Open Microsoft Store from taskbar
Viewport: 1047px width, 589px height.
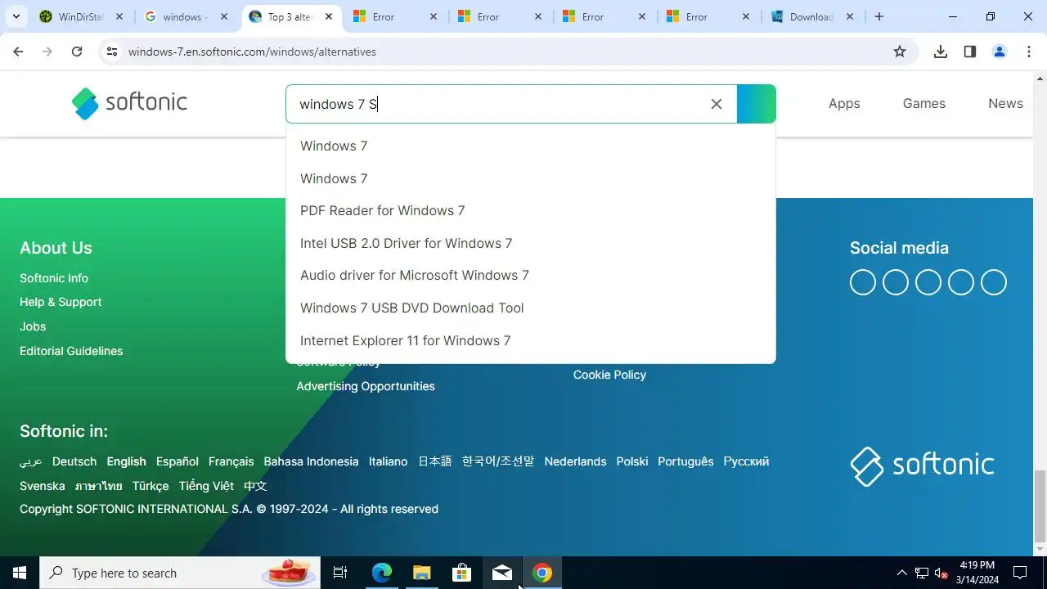tap(461, 573)
